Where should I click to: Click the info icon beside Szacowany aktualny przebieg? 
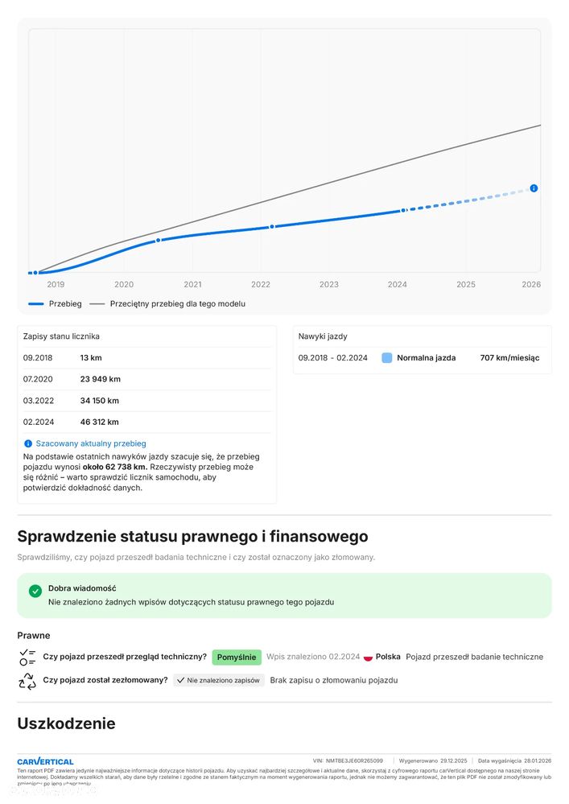[x=28, y=443]
